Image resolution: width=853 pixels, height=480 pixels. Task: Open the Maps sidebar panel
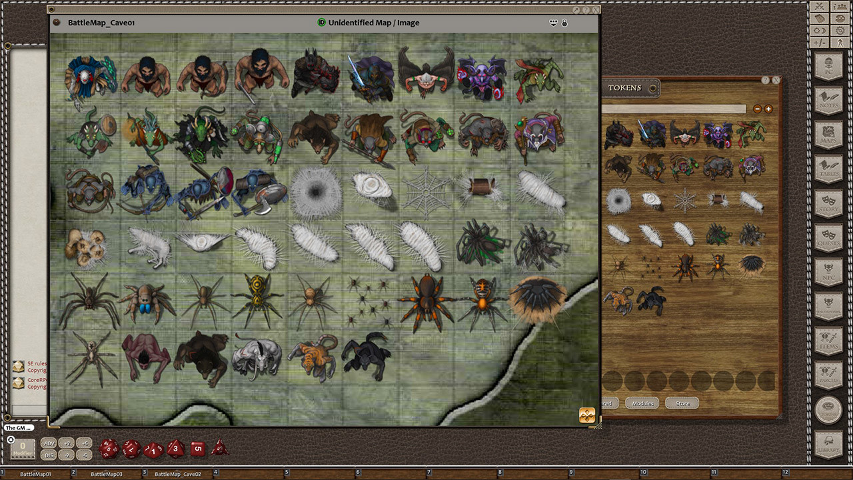(x=829, y=135)
